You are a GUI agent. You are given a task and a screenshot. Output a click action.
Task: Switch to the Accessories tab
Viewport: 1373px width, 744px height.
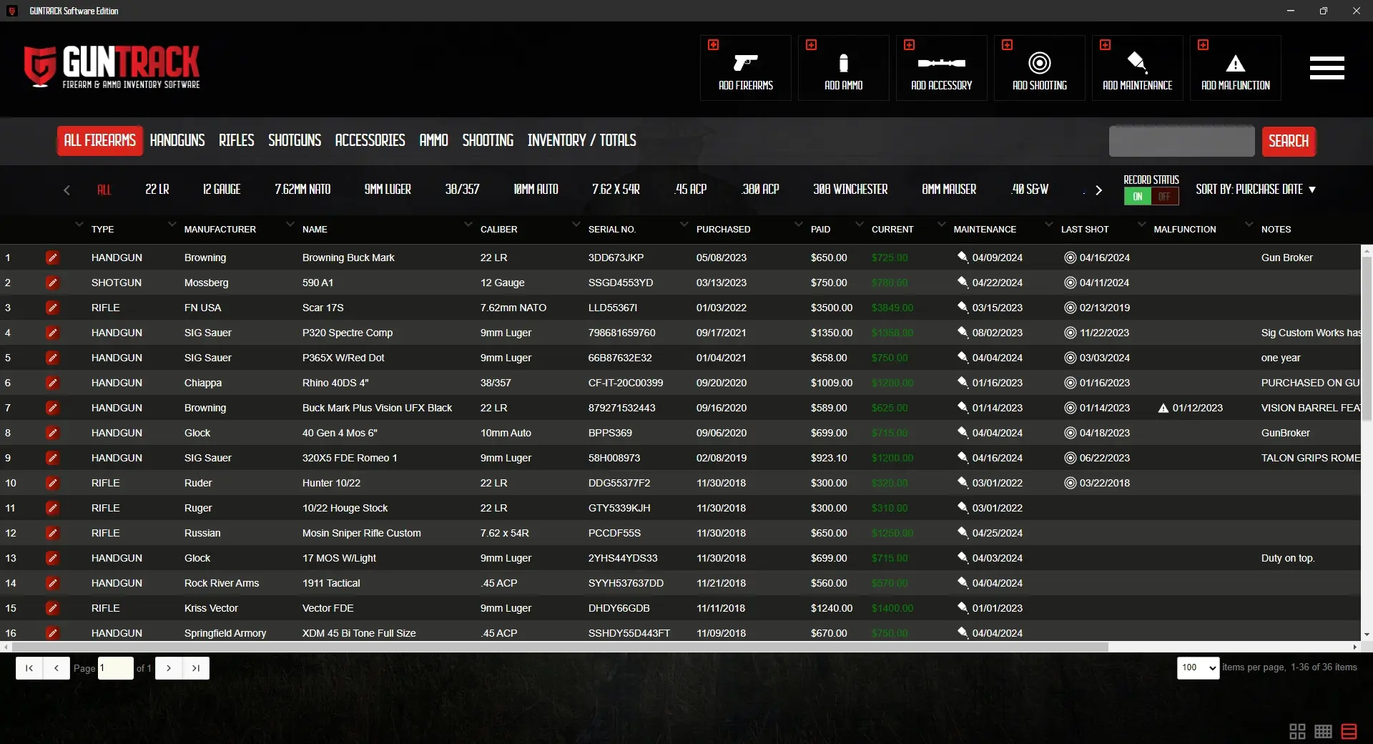tap(370, 140)
